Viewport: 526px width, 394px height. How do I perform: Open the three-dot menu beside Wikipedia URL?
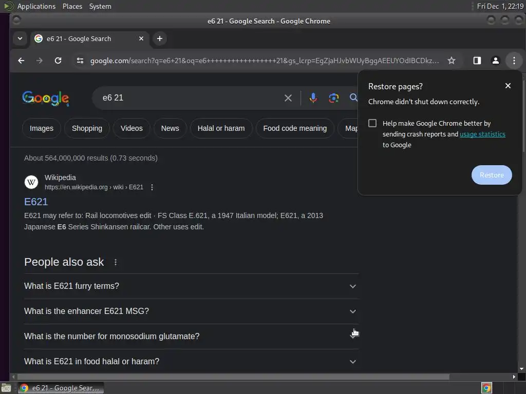click(152, 187)
